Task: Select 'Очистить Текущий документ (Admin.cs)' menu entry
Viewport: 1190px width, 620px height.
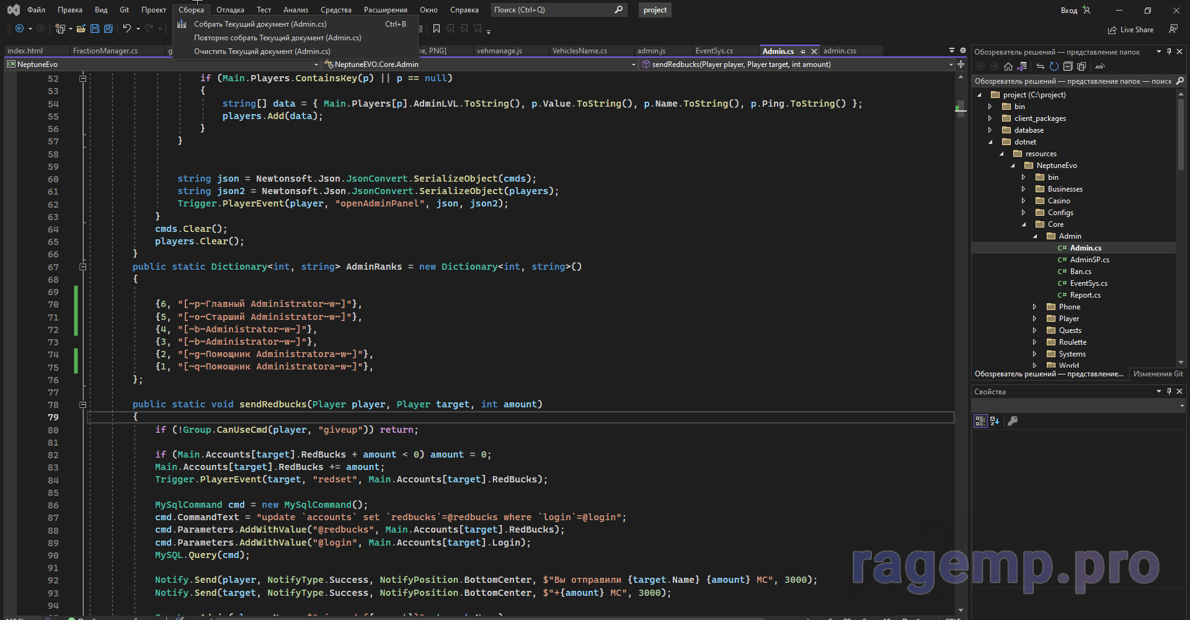Action: click(262, 51)
